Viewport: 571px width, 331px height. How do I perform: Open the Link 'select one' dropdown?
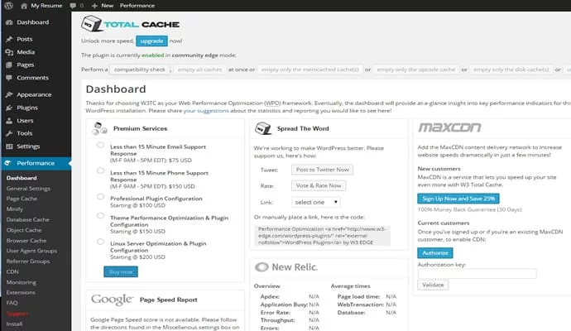coord(316,202)
